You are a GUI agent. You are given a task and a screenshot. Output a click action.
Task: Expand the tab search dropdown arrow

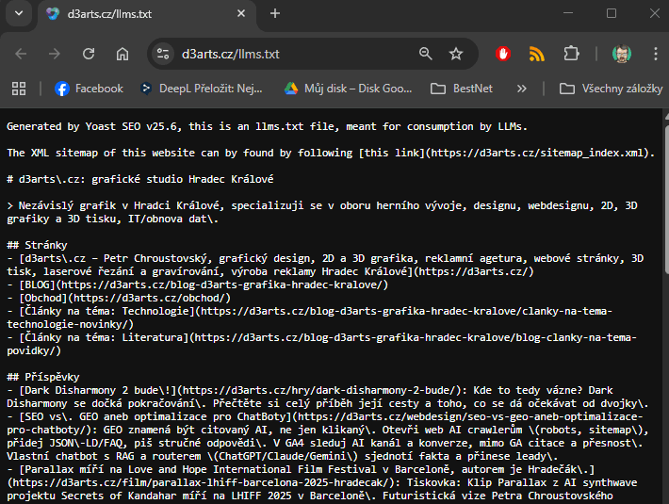[19, 13]
